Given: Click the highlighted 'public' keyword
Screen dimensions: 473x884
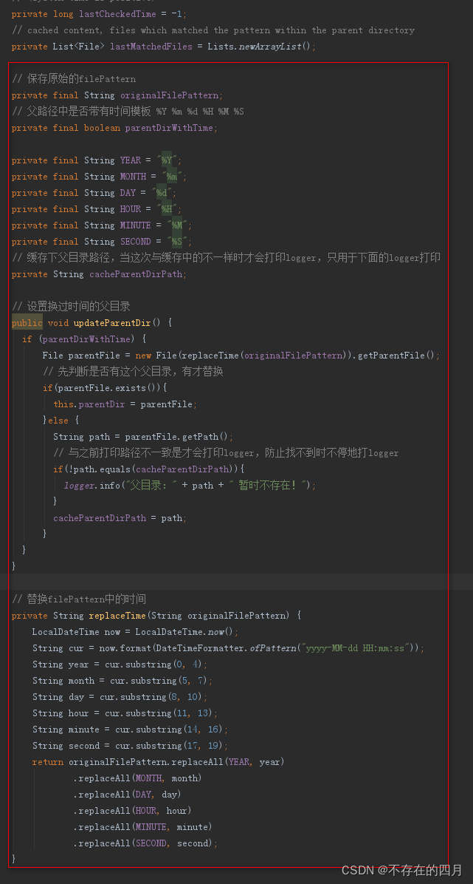Looking at the screenshot, I should [x=27, y=322].
